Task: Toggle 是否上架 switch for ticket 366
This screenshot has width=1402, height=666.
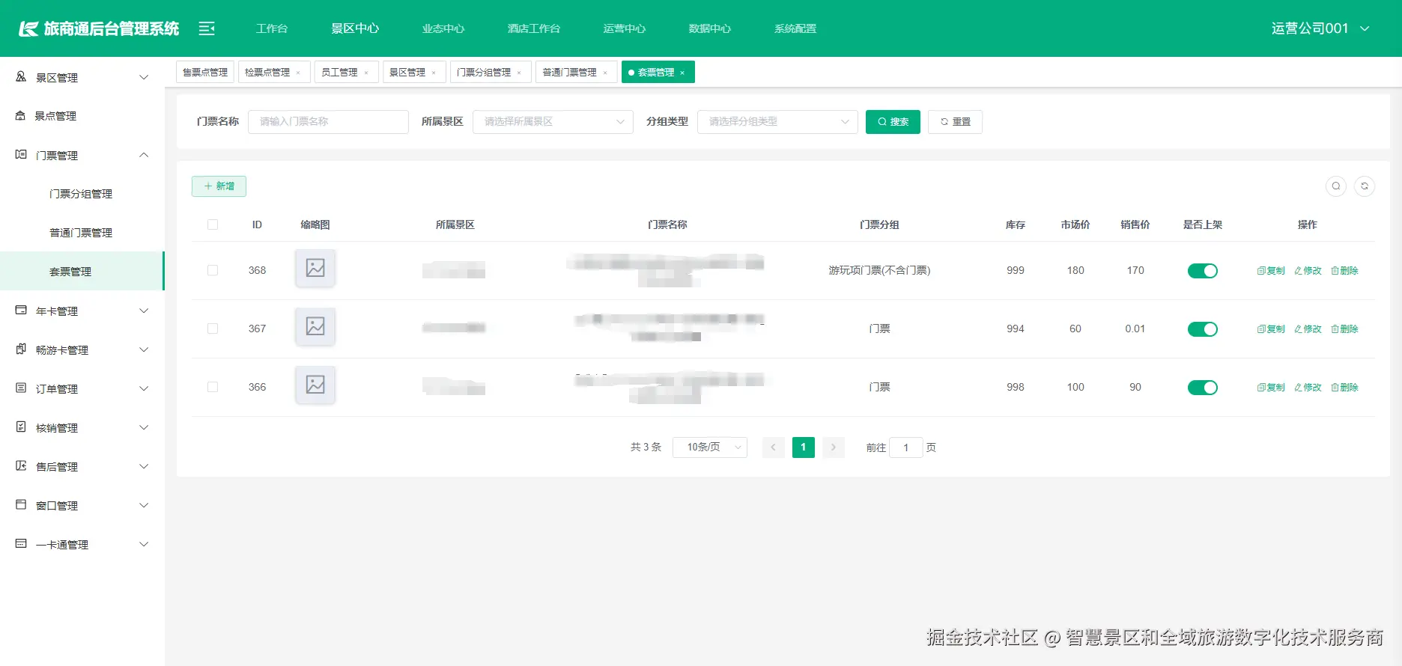Action: (1203, 388)
